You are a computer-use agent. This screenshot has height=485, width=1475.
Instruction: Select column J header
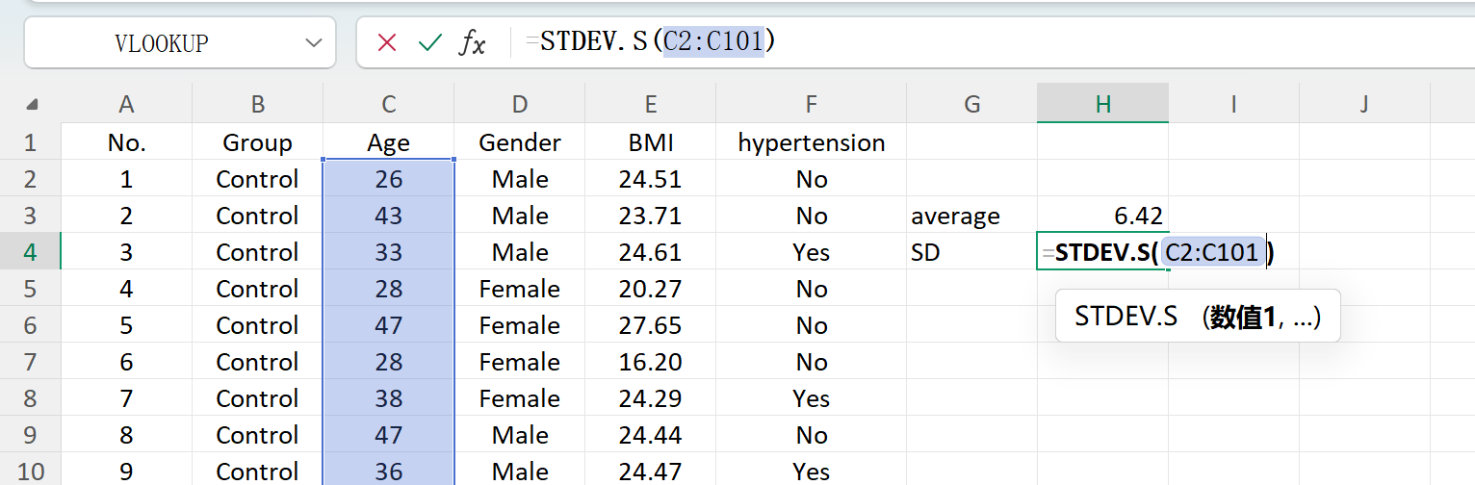point(1364,104)
